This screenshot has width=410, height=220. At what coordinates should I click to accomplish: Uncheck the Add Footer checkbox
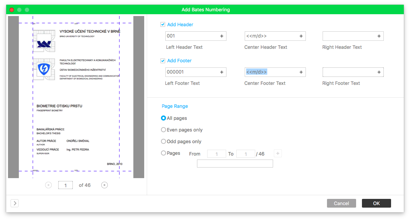pyautogui.click(x=163, y=61)
